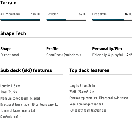Click the Length: 115 cm specification
Screen dimensions: 135x121
click(x=10, y=86)
